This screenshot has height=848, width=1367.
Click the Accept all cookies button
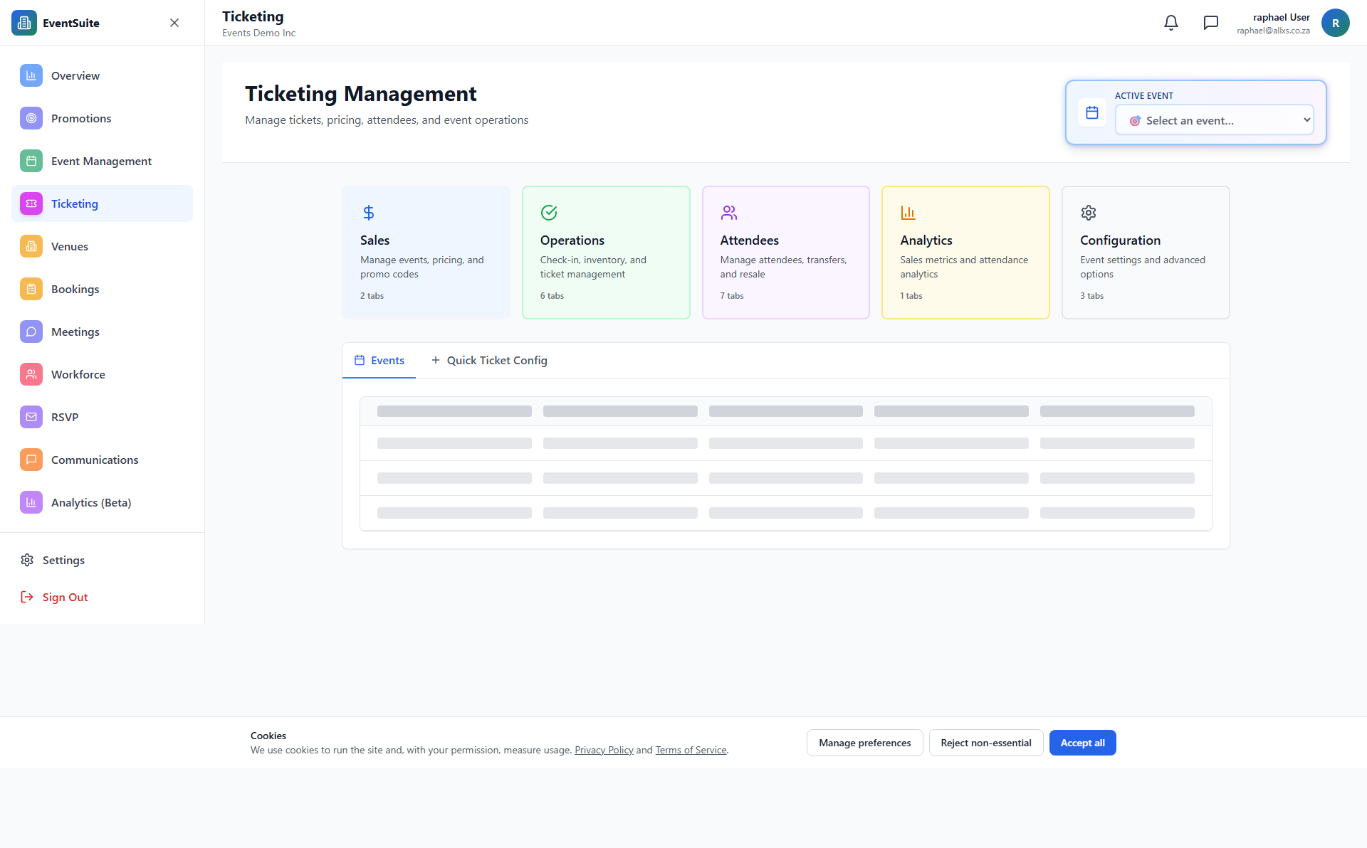1082,742
